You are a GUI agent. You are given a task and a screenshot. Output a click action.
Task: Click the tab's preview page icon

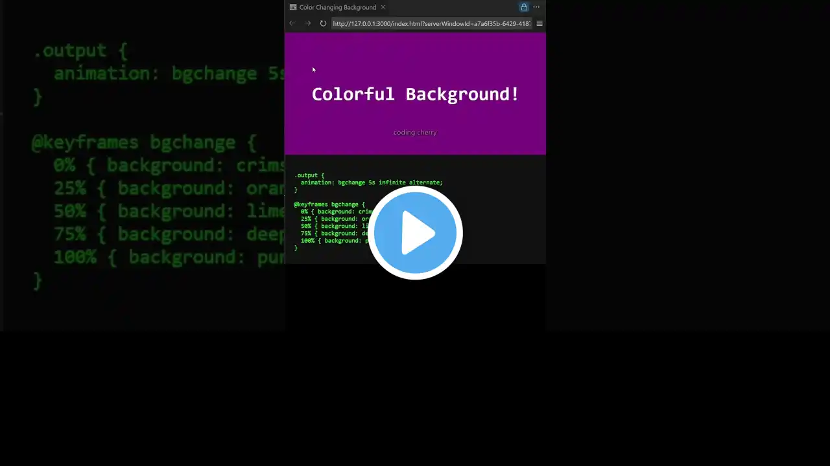click(293, 7)
